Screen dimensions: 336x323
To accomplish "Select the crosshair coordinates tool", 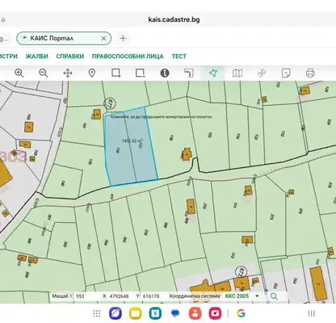I will tap(262, 73).
